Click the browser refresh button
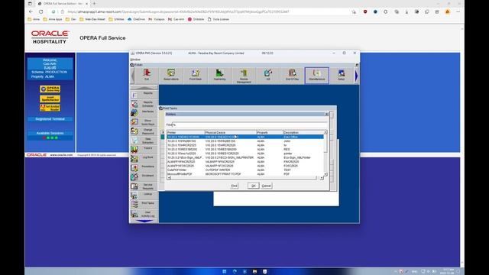 click(40, 11)
